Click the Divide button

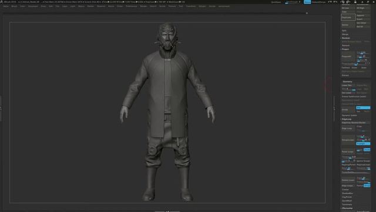(348, 110)
